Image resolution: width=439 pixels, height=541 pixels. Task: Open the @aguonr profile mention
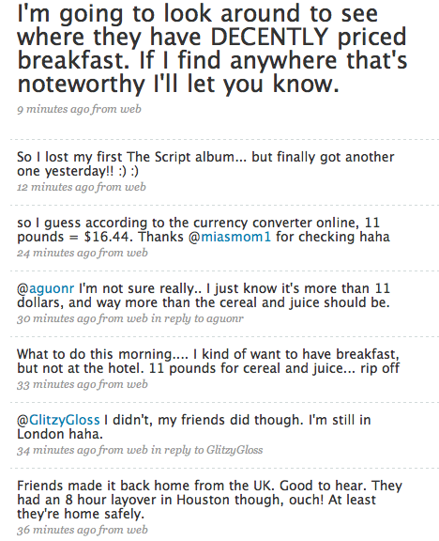click(45, 288)
